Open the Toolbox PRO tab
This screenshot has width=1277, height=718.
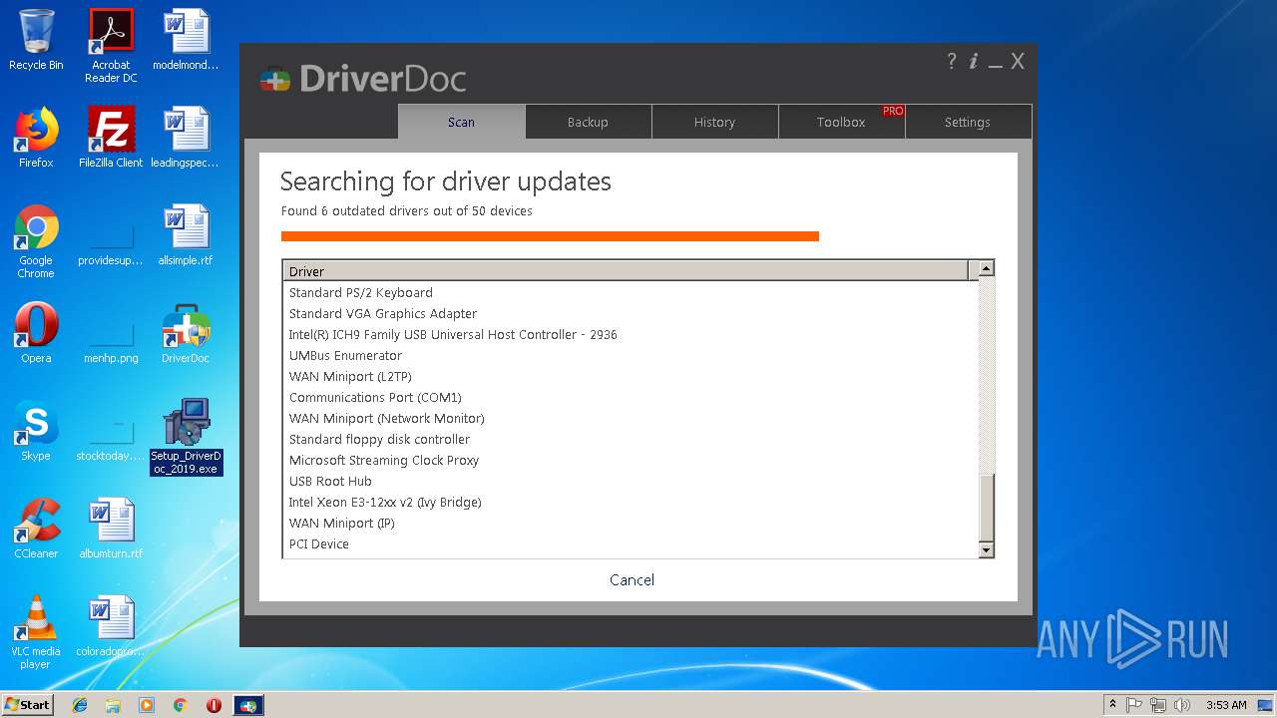(x=841, y=122)
